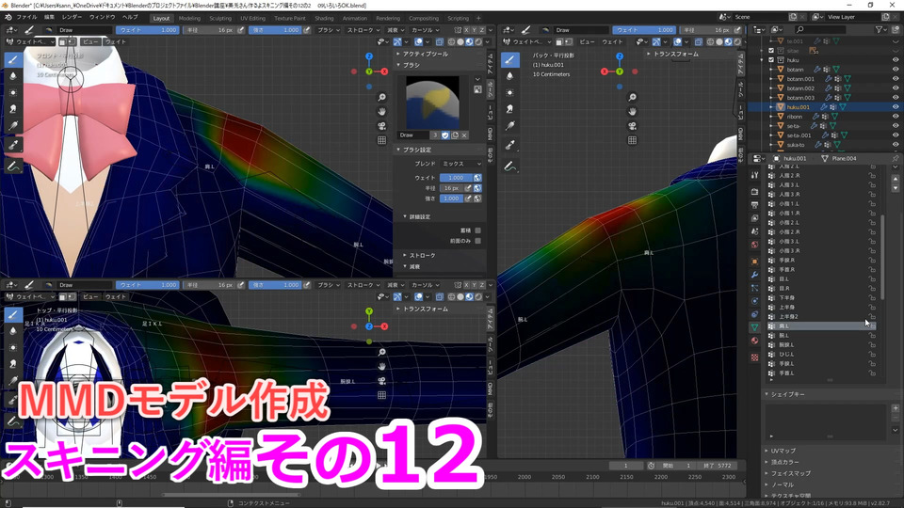Switch to the Modeling workspace tab

(x=189, y=19)
